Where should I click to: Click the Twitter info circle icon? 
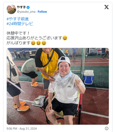point(107,128)
